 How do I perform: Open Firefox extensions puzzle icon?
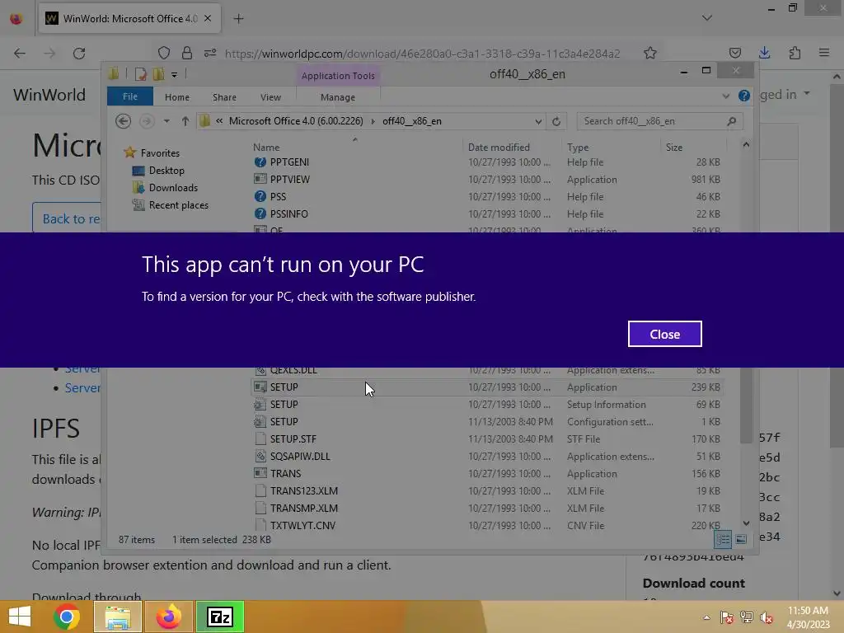tap(795, 53)
